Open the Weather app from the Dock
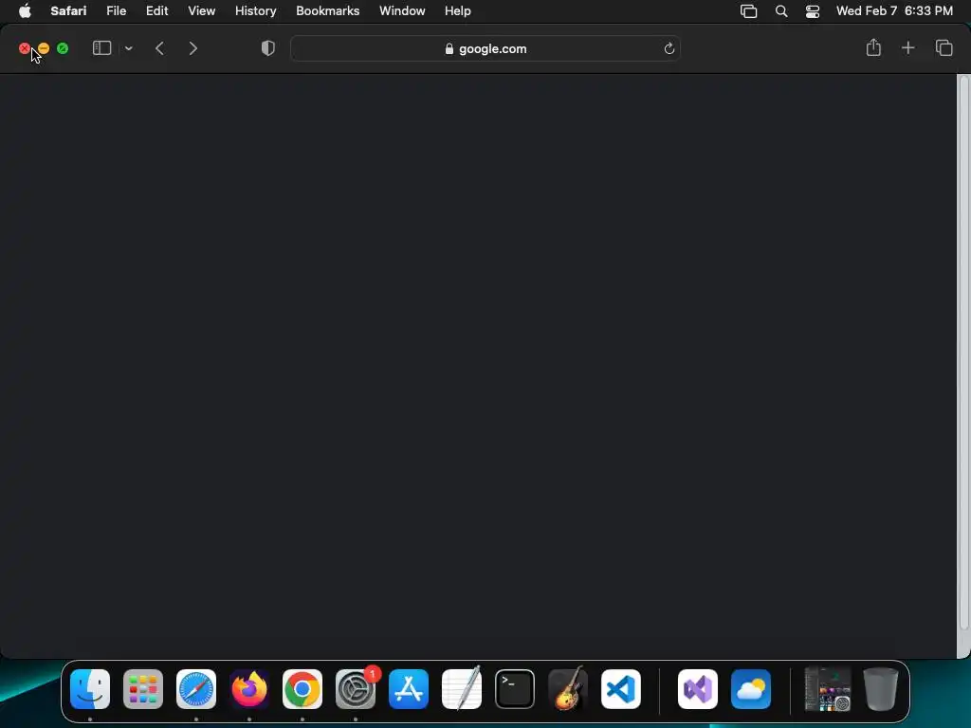This screenshot has width=971, height=728. pos(751,689)
